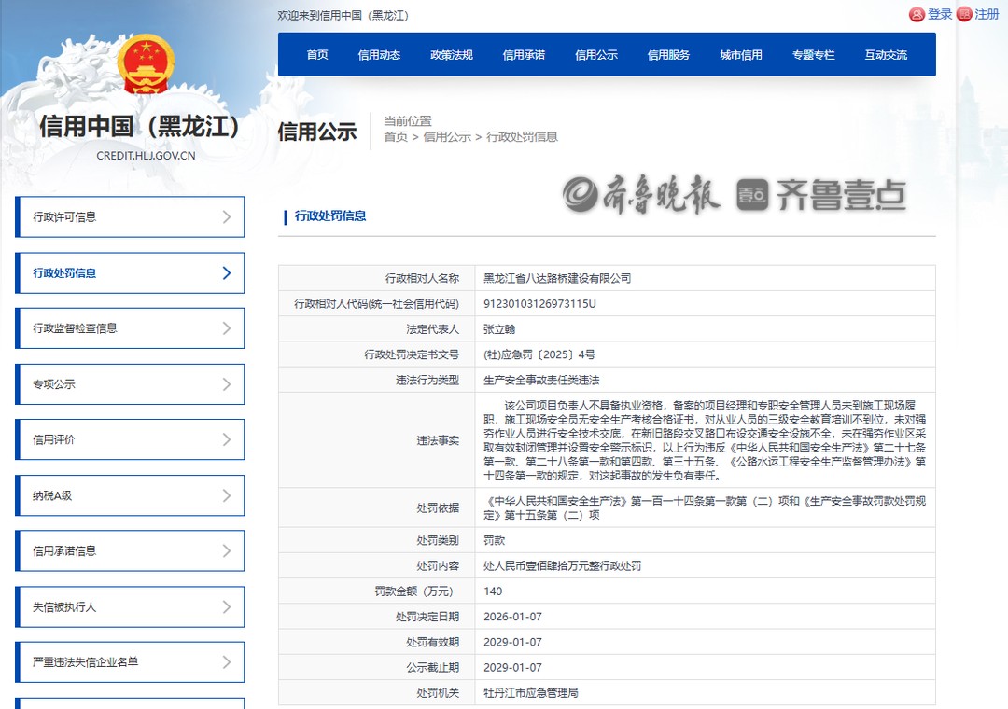Open 纳税A级 sidebar entry
Screen dimensions: 1008x709
click(x=130, y=495)
